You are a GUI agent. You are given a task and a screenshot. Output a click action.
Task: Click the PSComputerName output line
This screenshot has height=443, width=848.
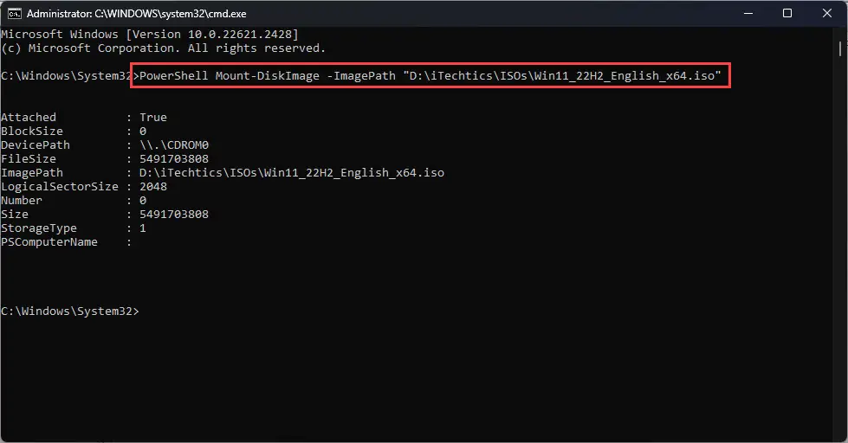[66, 242]
